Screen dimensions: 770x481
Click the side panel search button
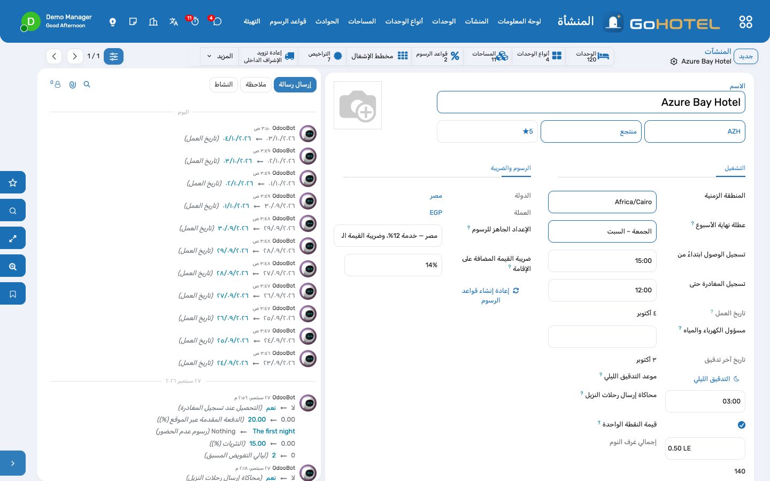(x=13, y=211)
